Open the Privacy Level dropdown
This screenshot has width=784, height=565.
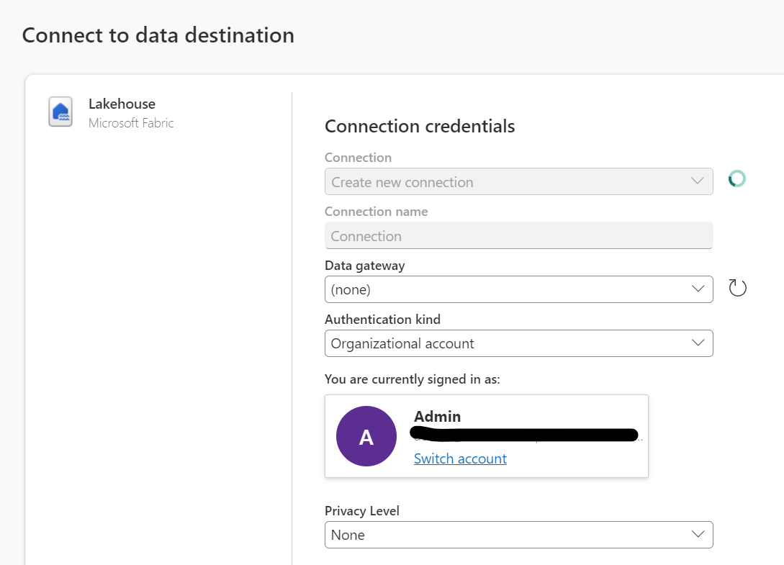tap(518, 535)
